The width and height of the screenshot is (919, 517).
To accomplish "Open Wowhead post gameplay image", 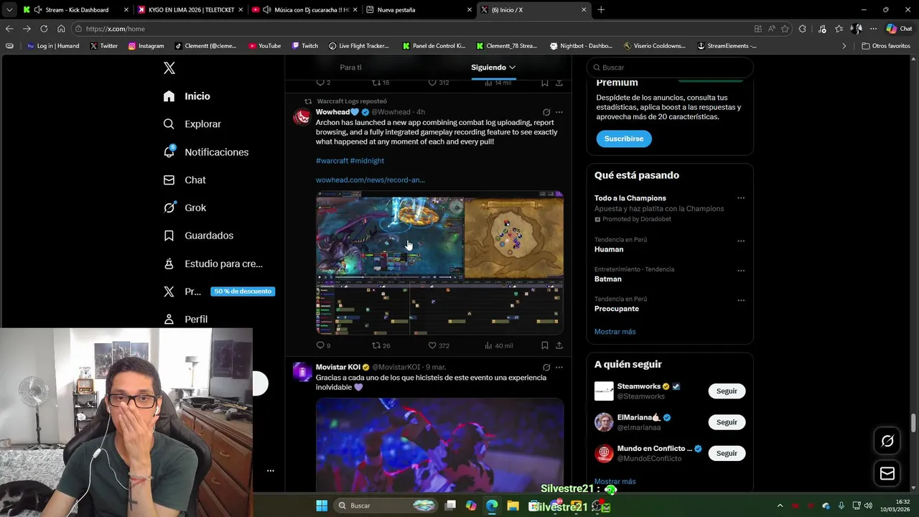I will coord(439,263).
